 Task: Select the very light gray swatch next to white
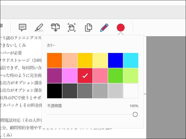click(116, 91)
